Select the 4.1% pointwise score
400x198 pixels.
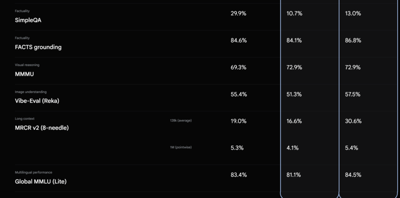point(292,148)
